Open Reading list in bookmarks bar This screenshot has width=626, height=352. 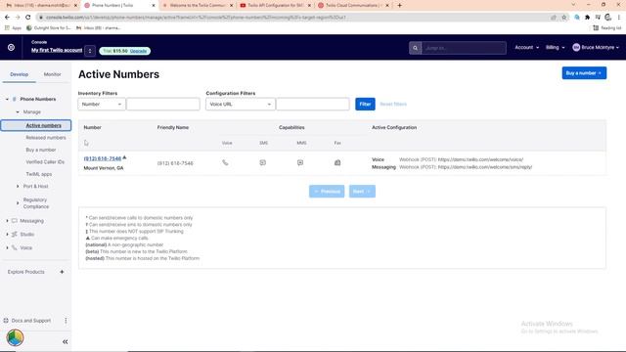(607, 28)
